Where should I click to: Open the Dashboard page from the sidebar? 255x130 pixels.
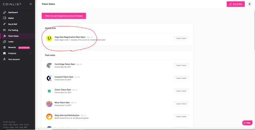[13, 12]
